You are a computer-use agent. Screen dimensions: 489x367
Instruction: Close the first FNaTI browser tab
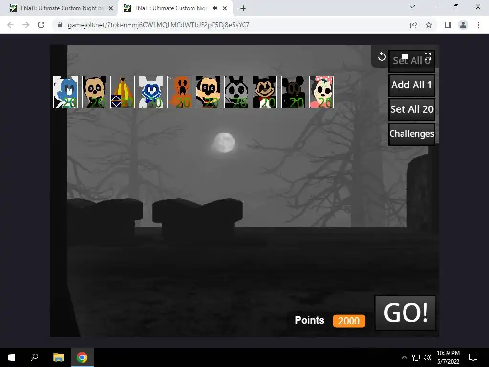(111, 9)
